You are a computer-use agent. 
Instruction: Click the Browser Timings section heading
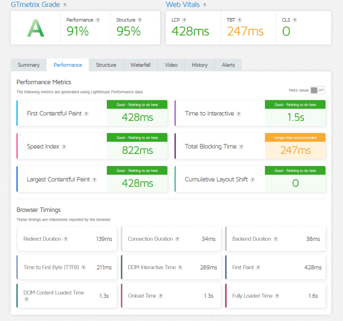tap(39, 210)
